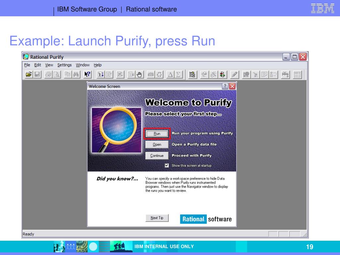Click the Continue button
The height and width of the screenshot is (255, 340).
tap(157, 155)
